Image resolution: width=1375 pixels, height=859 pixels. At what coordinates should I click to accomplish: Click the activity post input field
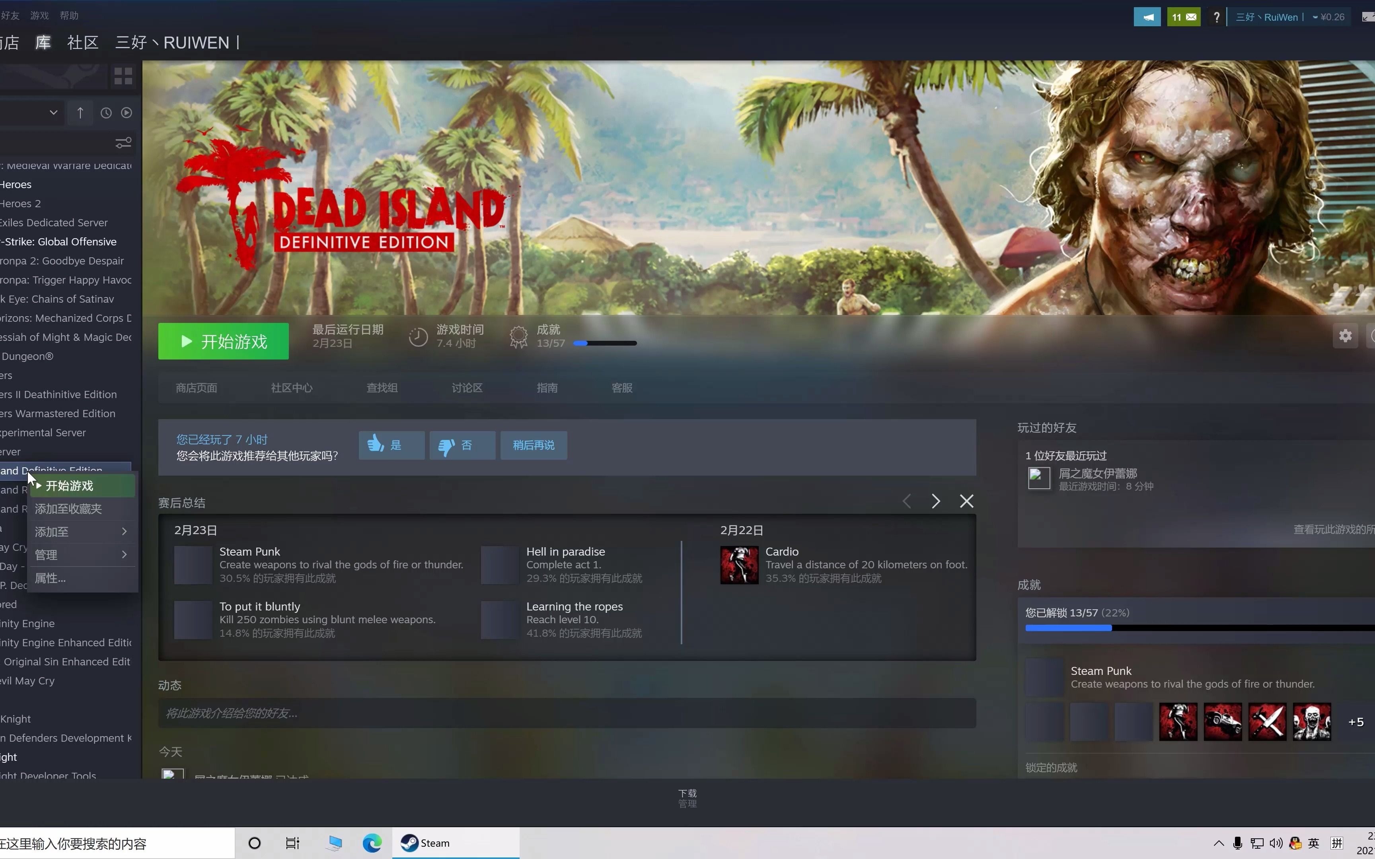(x=567, y=713)
